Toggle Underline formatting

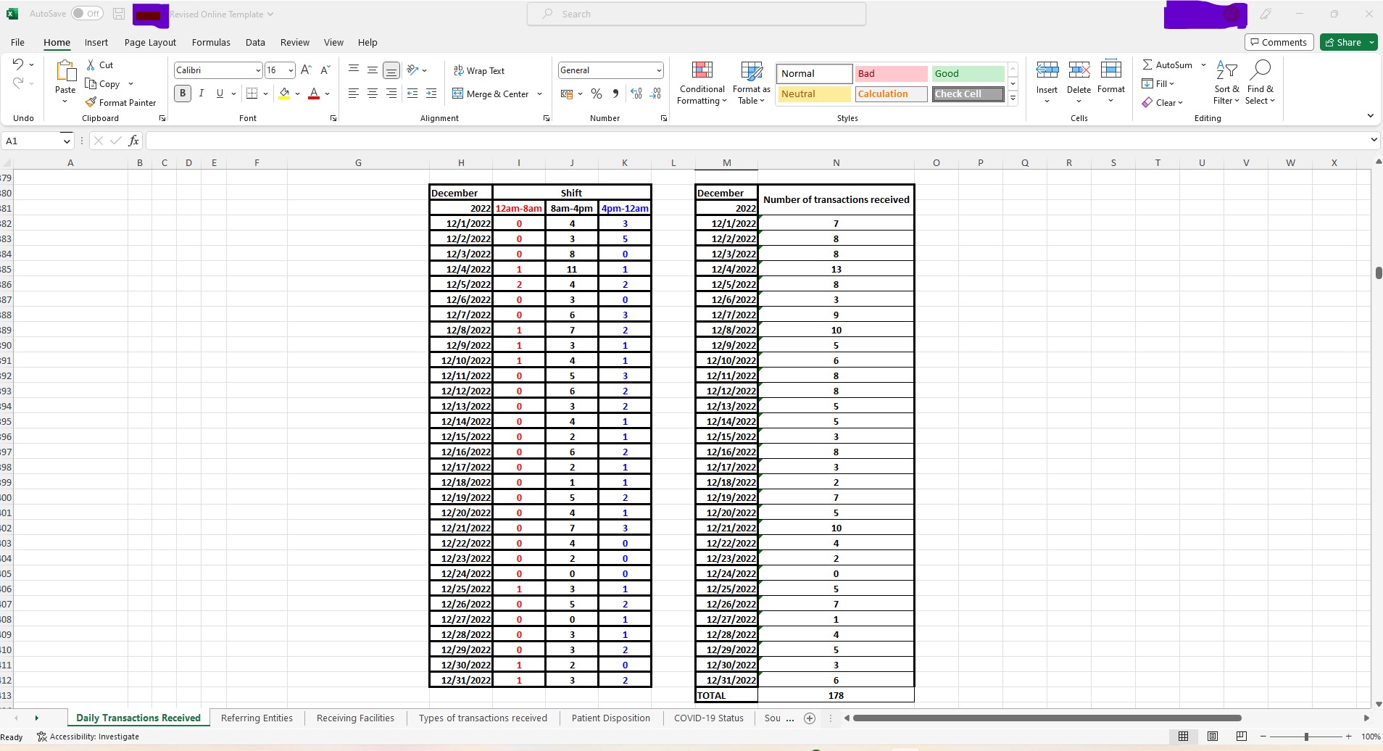coord(220,94)
